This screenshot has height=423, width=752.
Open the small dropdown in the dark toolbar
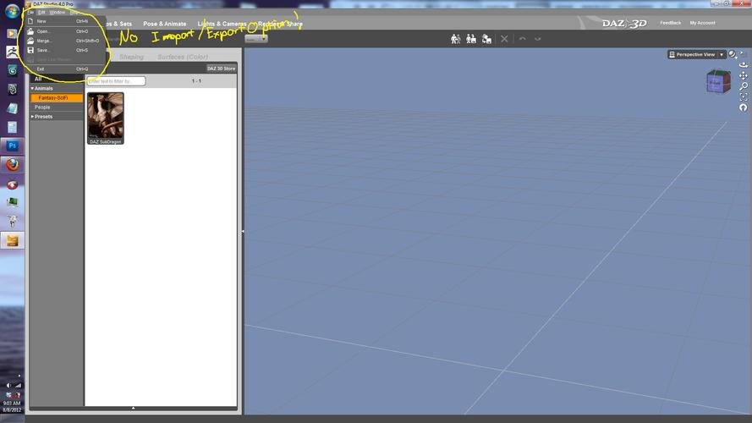tap(256, 39)
